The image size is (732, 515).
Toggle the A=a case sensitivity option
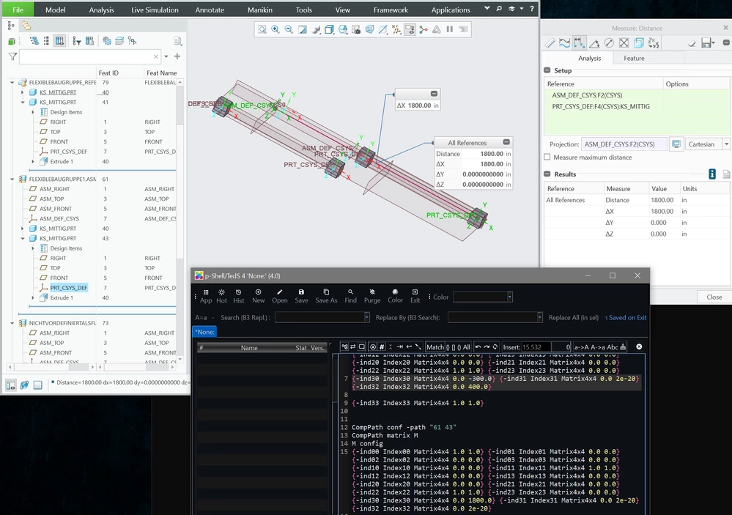point(201,317)
